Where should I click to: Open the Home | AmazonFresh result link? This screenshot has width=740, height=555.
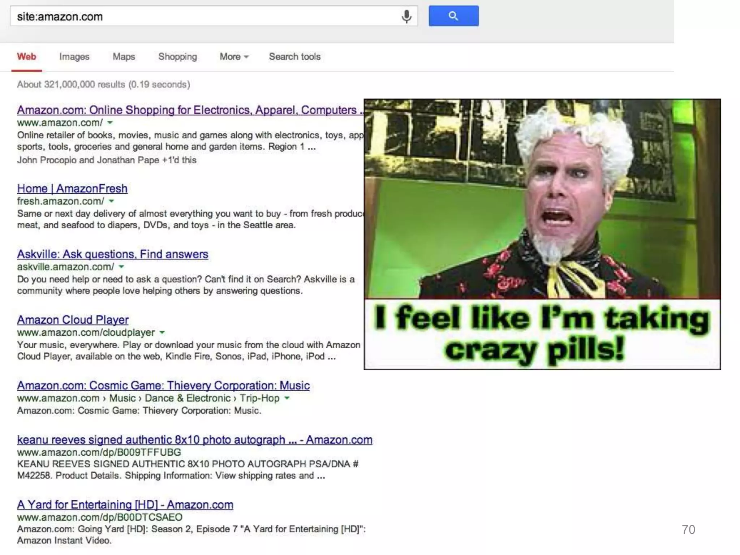click(x=72, y=189)
